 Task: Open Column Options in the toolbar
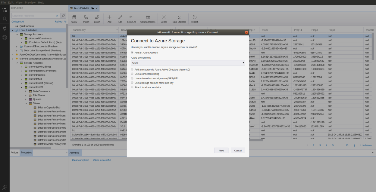tap(148, 19)
